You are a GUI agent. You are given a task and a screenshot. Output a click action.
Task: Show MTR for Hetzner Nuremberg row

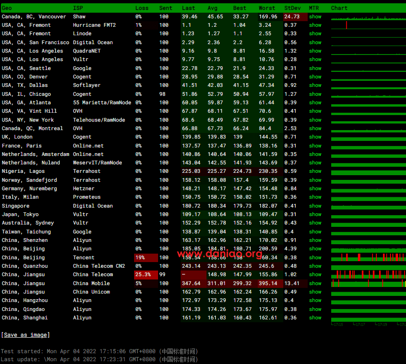click(315, 189)
